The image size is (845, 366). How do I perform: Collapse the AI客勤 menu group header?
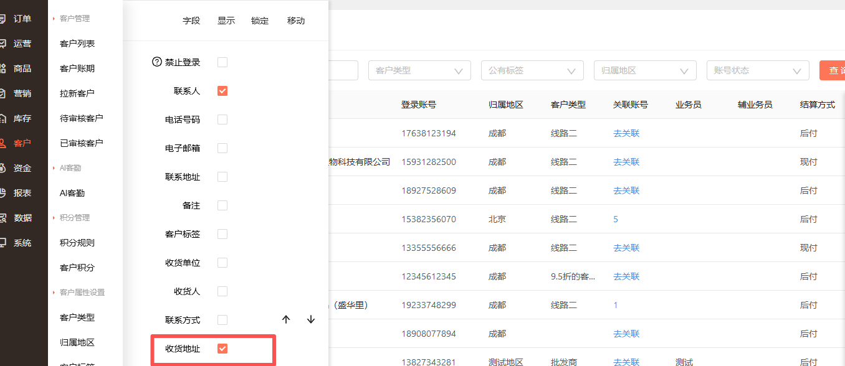point(67,168)
